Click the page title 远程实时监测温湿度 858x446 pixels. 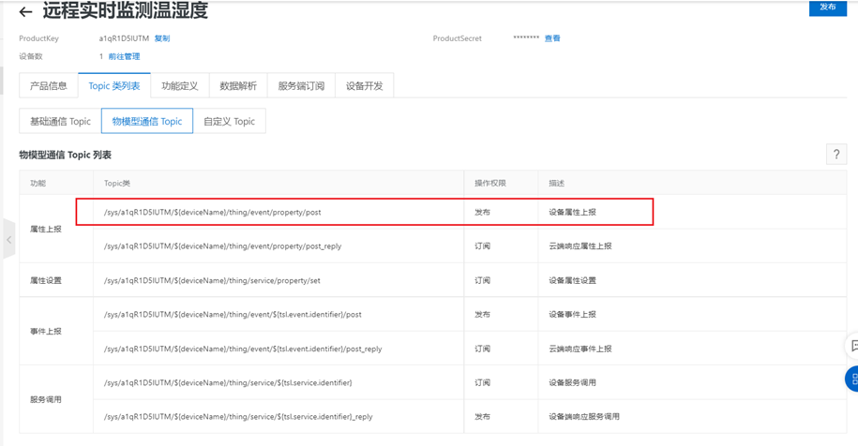click(x=126, y=10)
